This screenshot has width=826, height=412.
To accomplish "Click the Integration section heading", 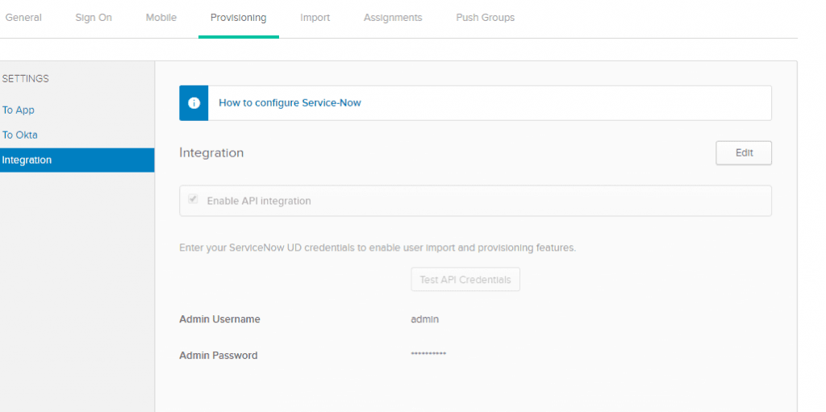I will 211,153.
